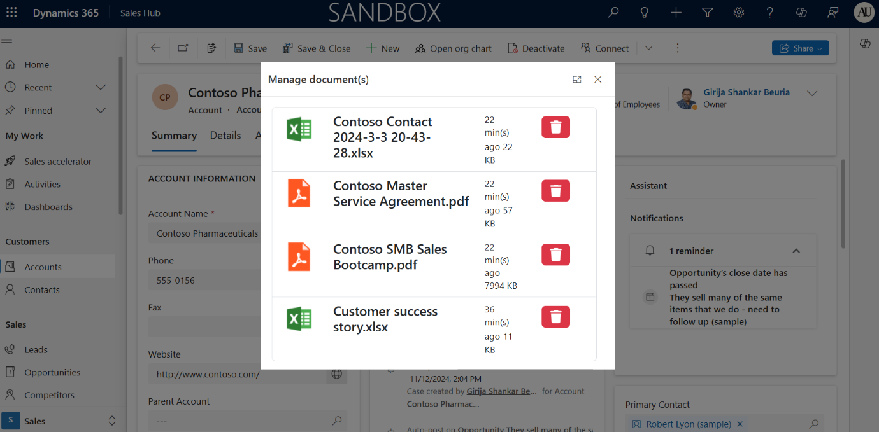Expand the header owner details chevron
Image resolution: width=879 pixels, height=432 pixels.
click(x=812, y=93)
